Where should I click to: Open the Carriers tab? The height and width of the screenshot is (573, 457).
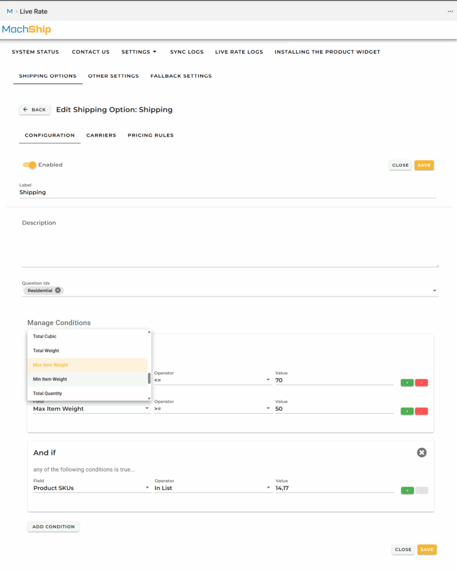pyautogui.click(x=101, y=135)
